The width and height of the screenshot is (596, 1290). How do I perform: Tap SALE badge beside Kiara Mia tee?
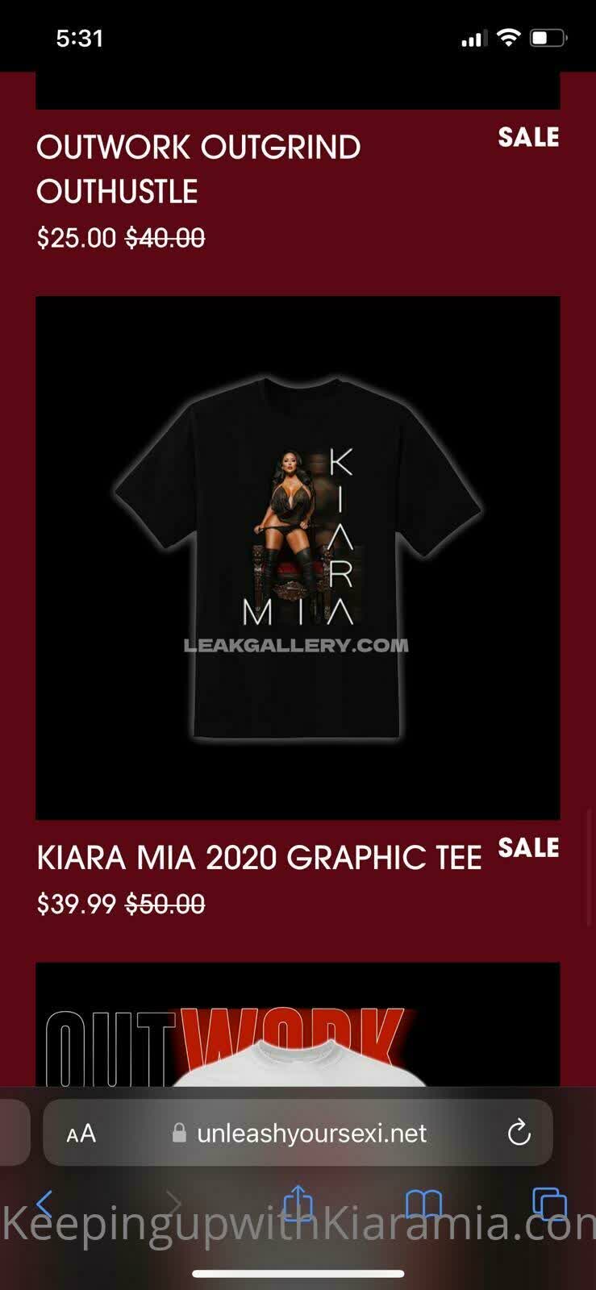528,847
